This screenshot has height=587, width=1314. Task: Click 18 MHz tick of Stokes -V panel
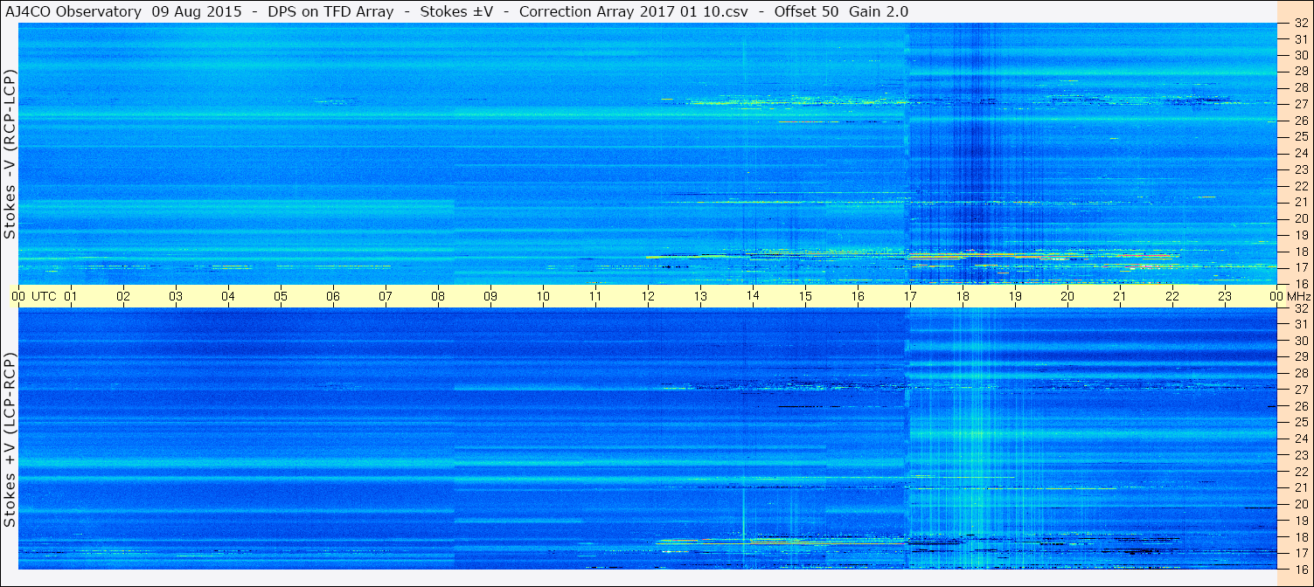(1300, 251)
